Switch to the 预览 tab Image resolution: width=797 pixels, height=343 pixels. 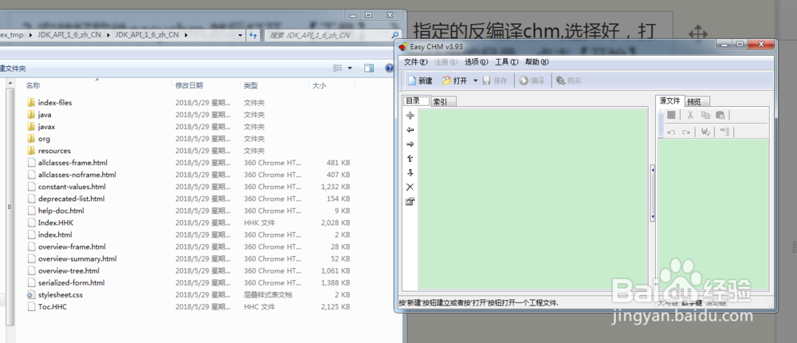[x=697, y=102]
